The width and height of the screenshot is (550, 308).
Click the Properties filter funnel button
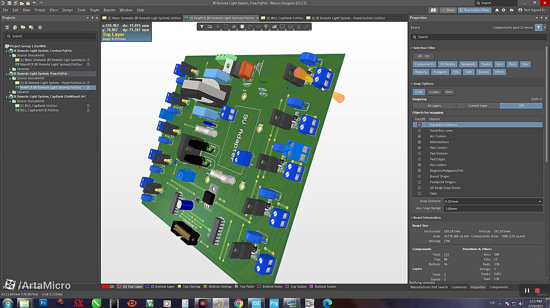[539, 27]
